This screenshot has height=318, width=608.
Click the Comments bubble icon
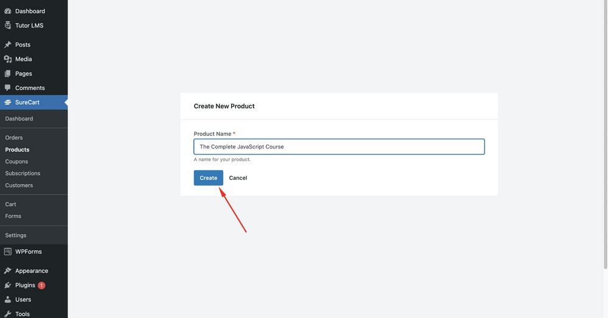tap(8, 88)
